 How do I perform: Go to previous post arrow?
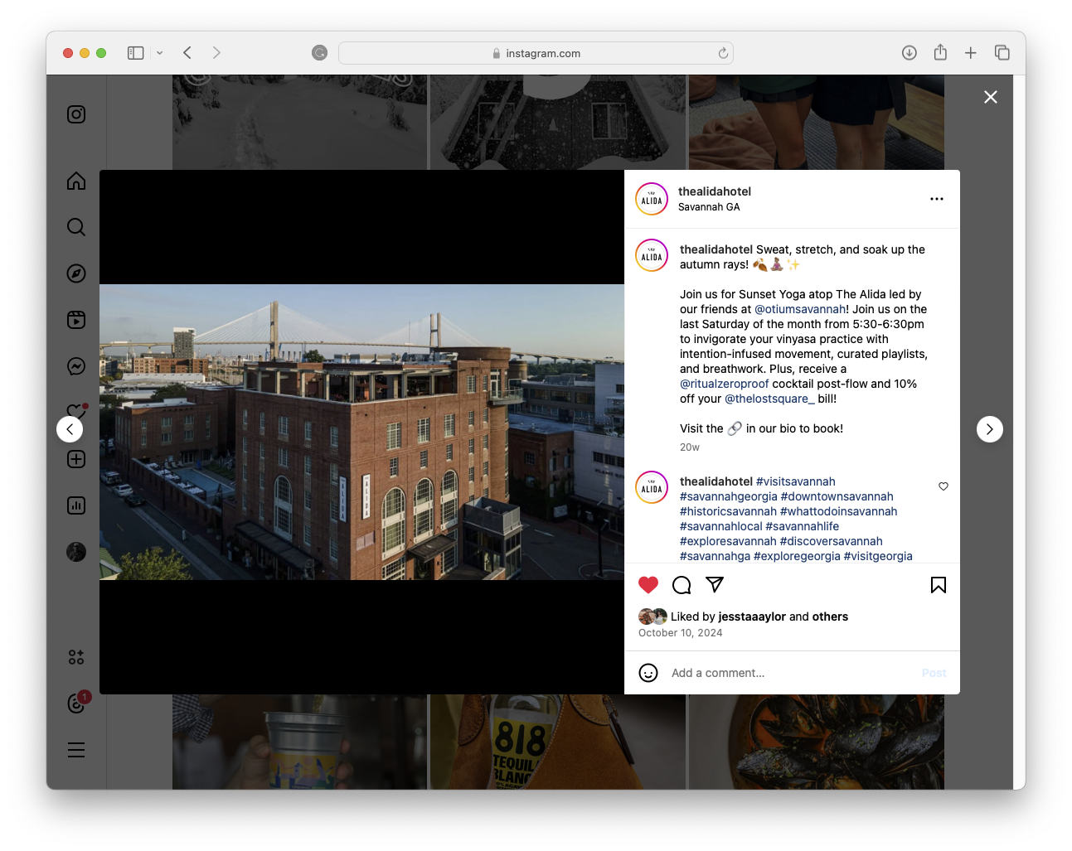point(70,429)
